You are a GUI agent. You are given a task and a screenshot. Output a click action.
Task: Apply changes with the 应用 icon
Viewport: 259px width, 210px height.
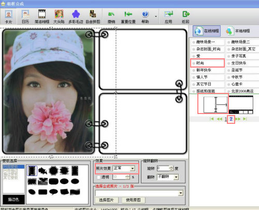coord(168,17)
